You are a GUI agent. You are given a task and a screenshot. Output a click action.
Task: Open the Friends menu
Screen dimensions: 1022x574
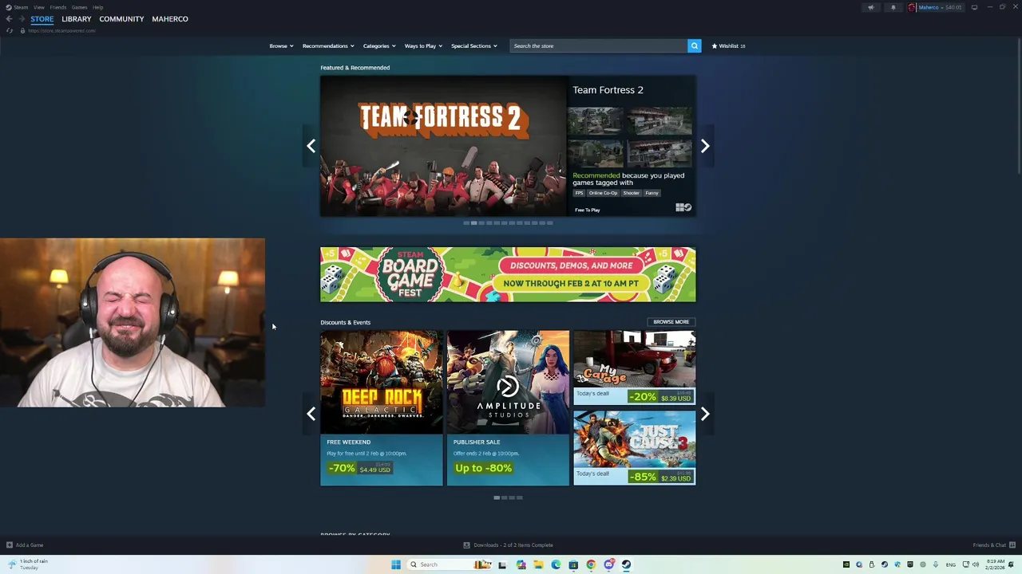58,7
